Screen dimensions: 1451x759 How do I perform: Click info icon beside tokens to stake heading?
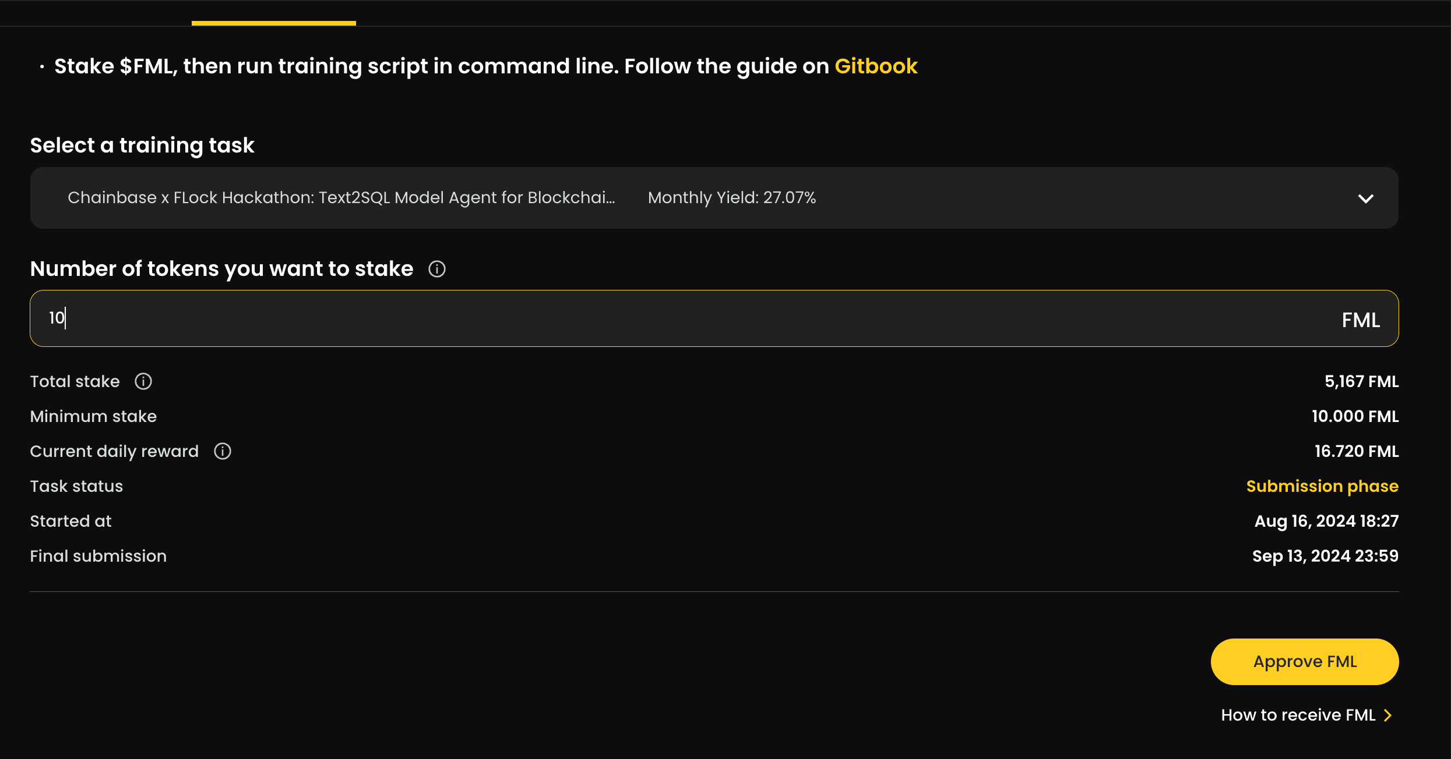click(x=437, y=269)
